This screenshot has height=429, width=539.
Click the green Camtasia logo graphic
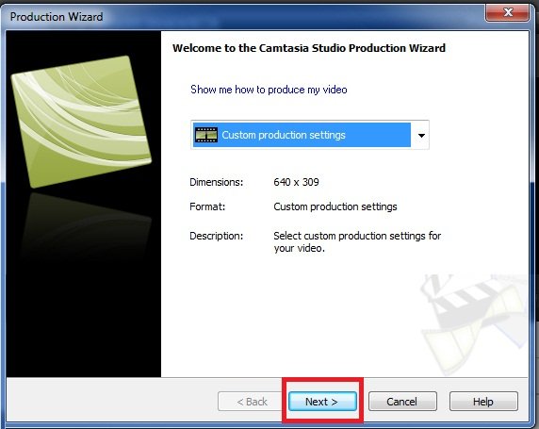[81, 122]
